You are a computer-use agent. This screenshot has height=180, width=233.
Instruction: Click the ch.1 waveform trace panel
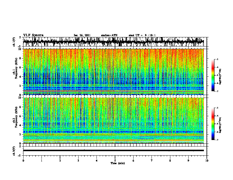[x=115, y=42]
